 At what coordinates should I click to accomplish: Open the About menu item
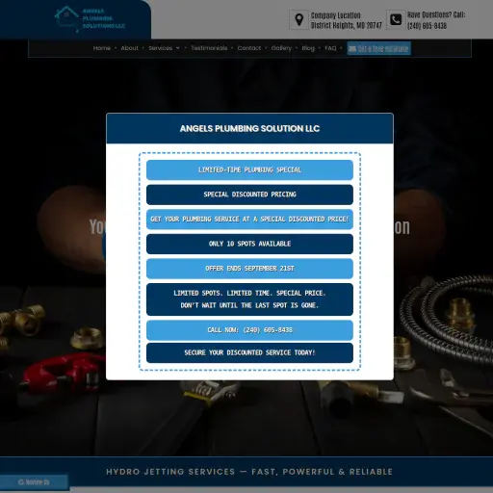coord(129,48)
